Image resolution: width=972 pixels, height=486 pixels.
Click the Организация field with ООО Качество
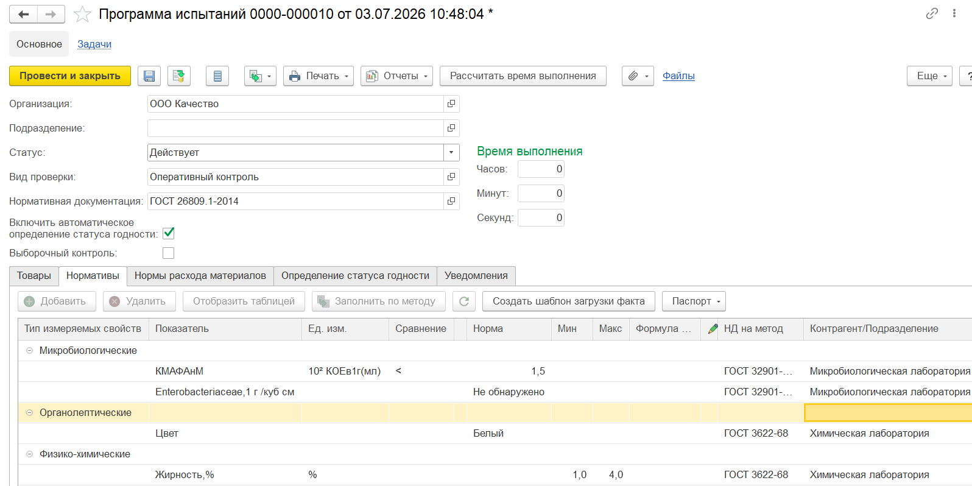click(x=295, y=104)
